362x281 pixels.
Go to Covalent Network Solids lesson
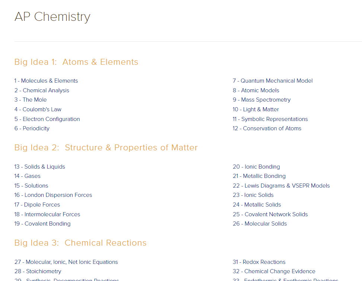coord(270,214)
